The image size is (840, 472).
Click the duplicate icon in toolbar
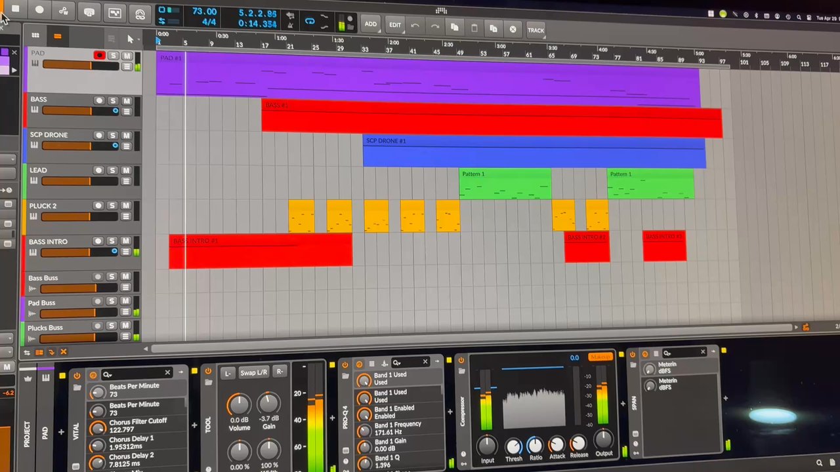(493, 29)
